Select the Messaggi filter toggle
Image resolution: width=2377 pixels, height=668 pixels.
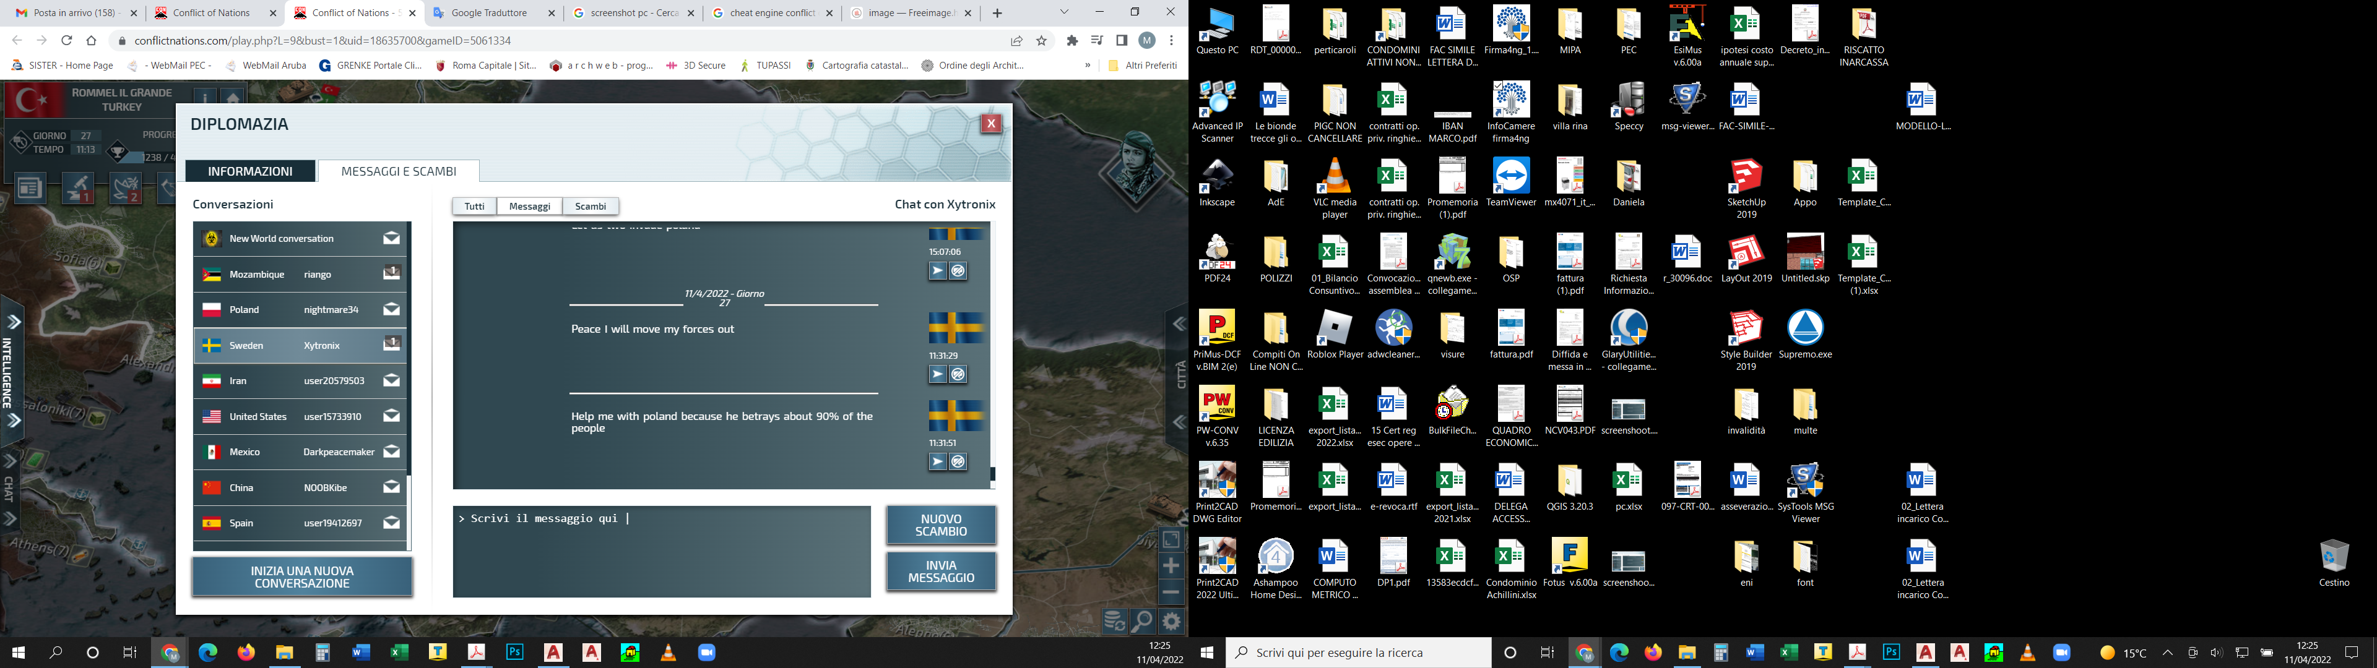coord(530,207)
